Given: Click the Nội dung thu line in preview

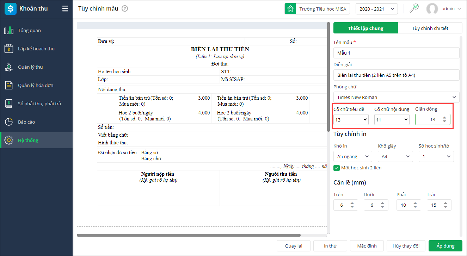Looking at the screenshot, I should [x=112, y=89].
